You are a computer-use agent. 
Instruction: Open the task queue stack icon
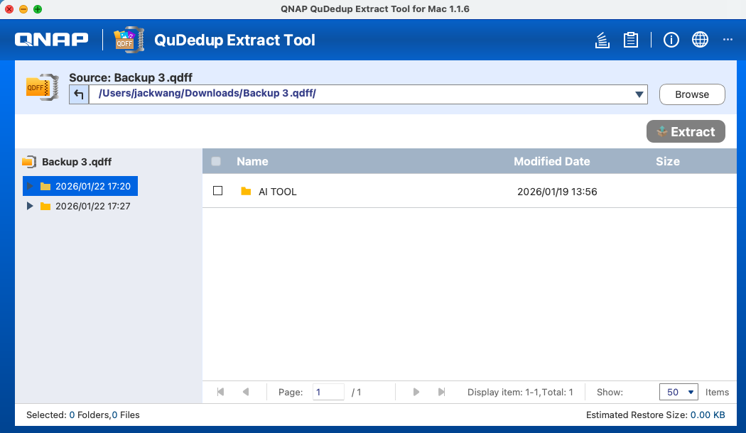[602, 40]
